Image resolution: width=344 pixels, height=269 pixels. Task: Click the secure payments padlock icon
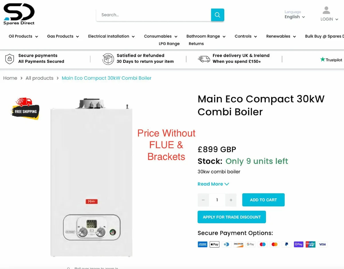coord(10,58)
